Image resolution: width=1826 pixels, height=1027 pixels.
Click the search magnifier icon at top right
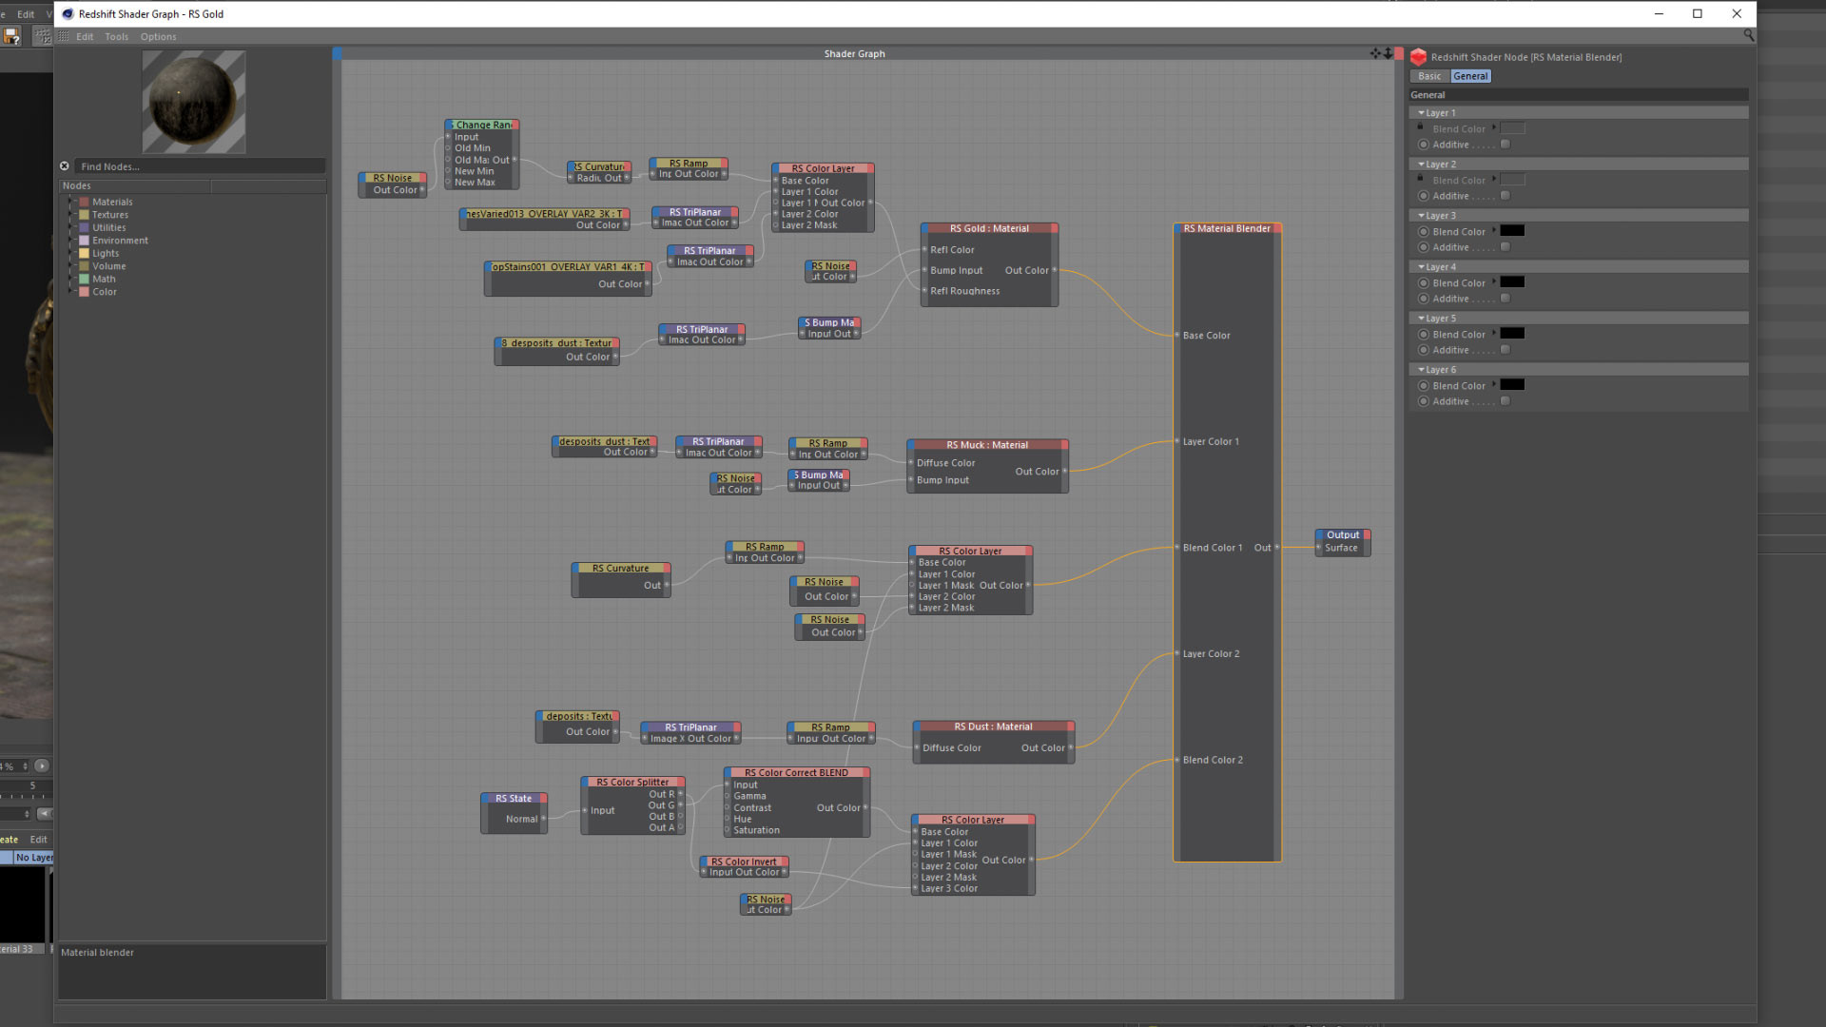click(1748, 35)
